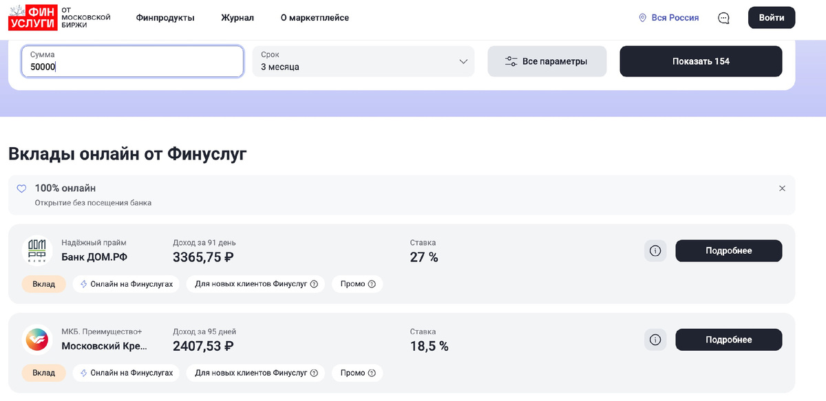Screen dimensions: 826x401
Task: Click Доход за 91 день label
Action: (x=204, y=243)
